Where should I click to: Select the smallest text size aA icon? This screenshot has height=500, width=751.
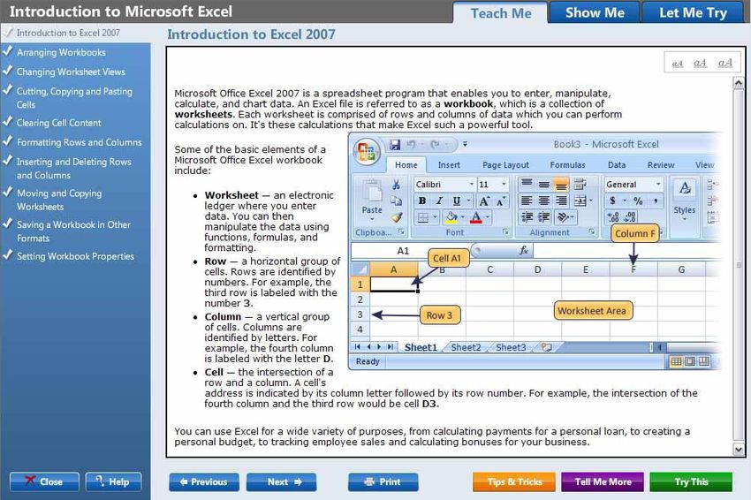(678, 64)
